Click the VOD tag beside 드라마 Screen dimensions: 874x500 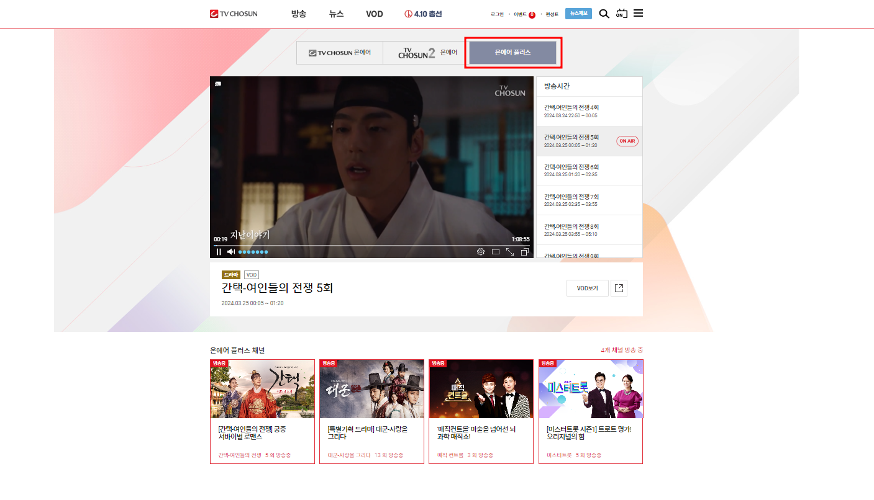pyautogui.click(x=251, y=275)
